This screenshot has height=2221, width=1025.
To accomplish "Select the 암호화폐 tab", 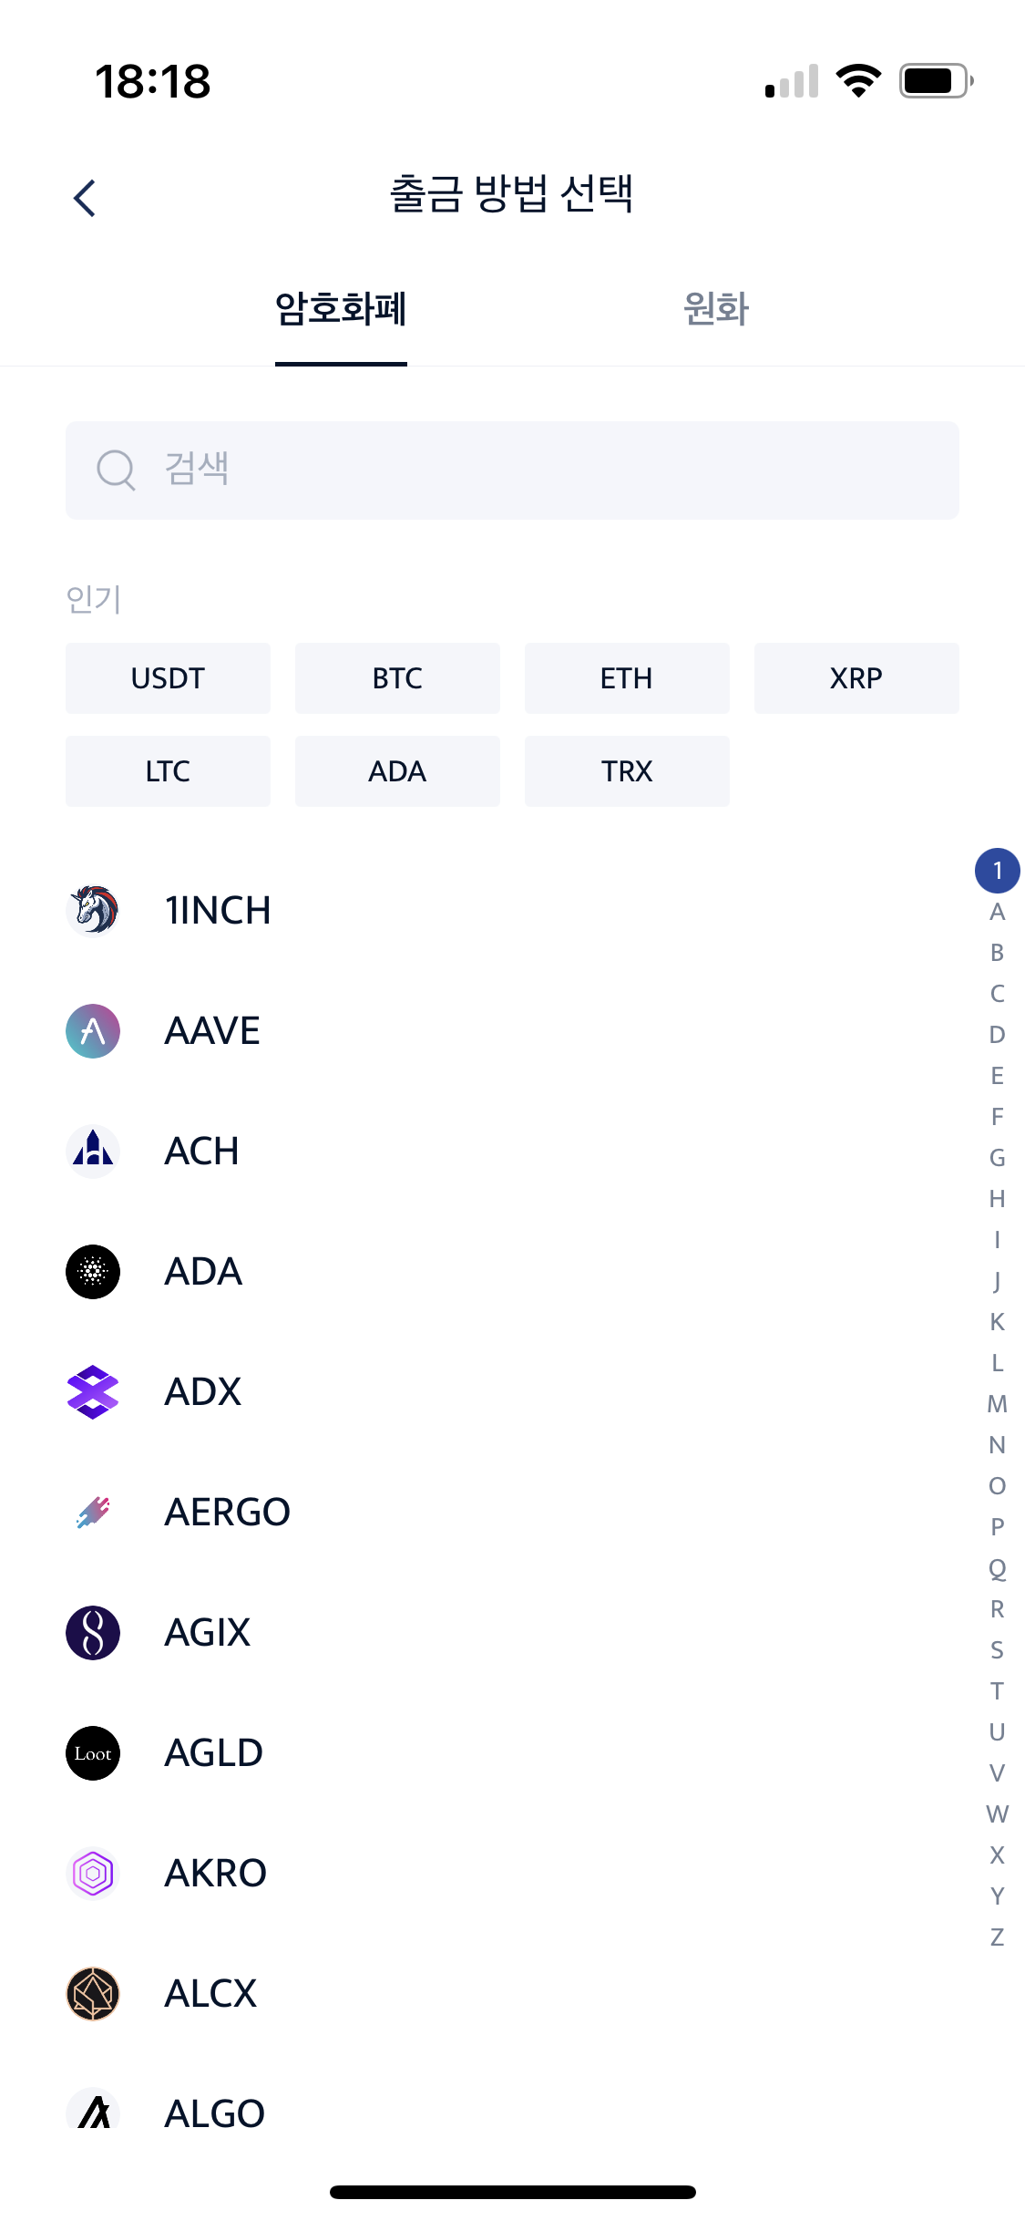I will click(x=341, y=308).
